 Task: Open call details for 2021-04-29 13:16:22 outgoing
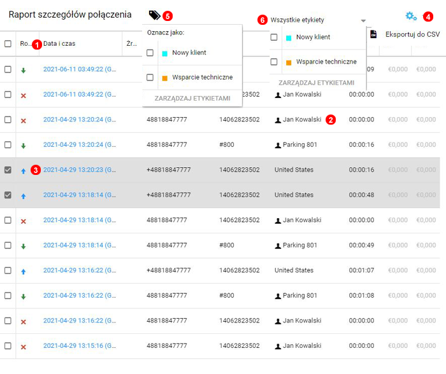click(79, 270)
